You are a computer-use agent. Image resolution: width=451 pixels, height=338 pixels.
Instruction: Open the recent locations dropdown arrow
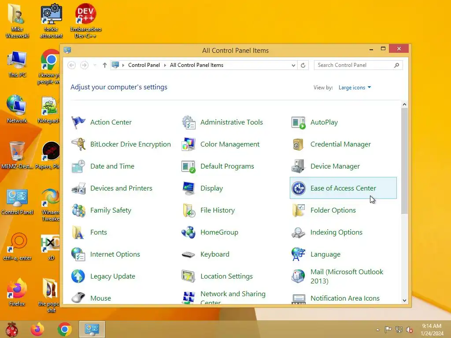pos(95,65)
